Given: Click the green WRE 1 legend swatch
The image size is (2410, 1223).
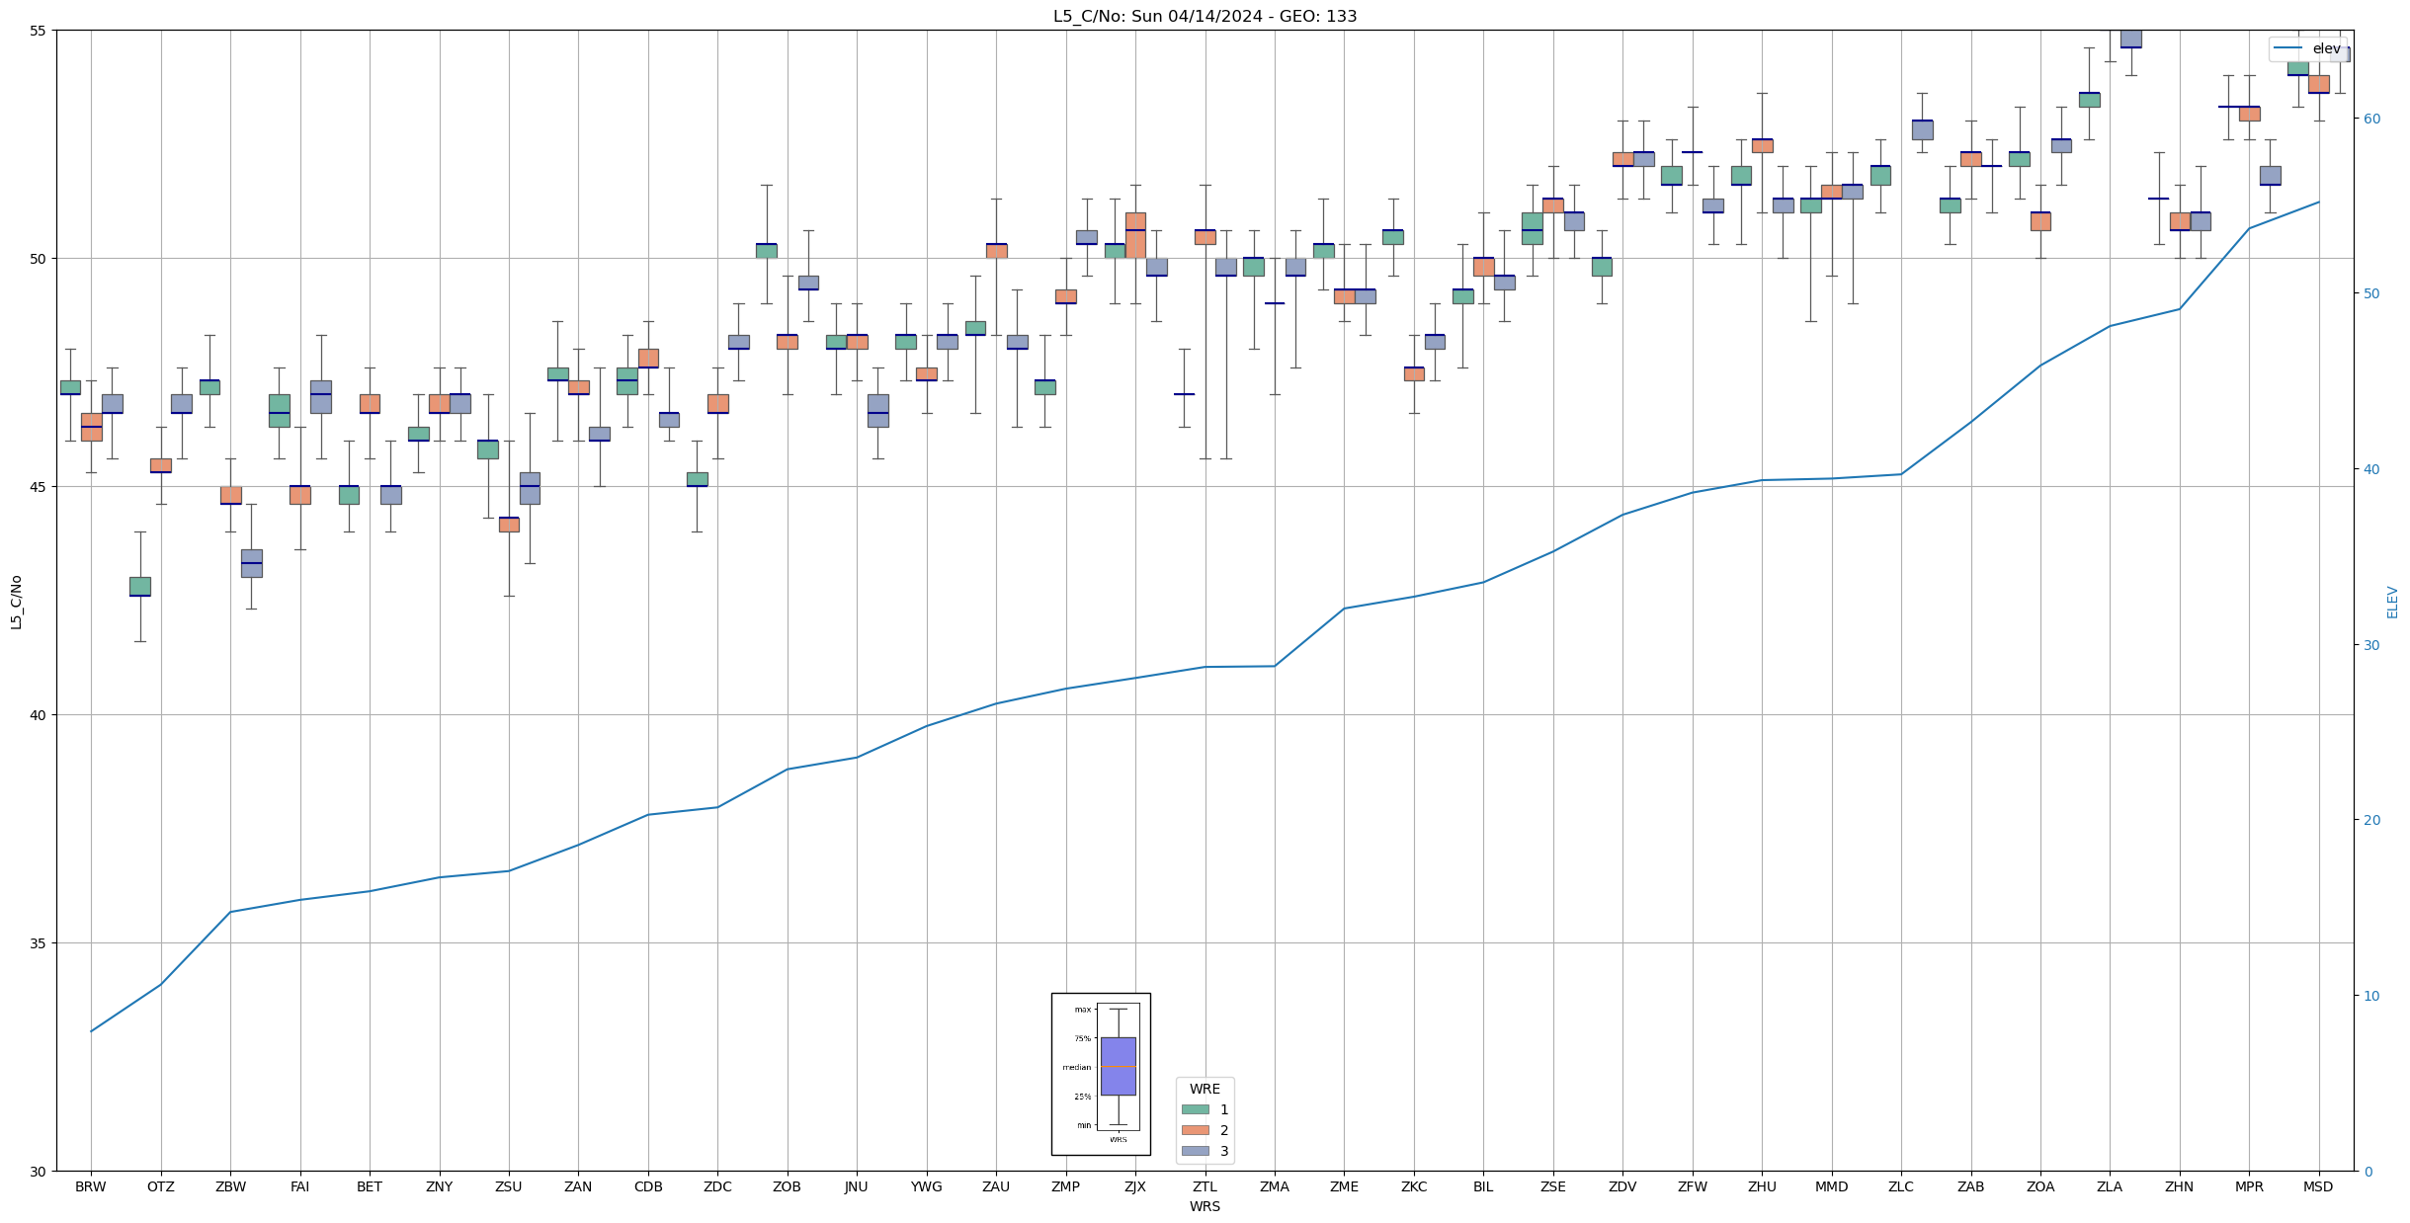Looking at the screenshot, I should click(1195, 1109).
